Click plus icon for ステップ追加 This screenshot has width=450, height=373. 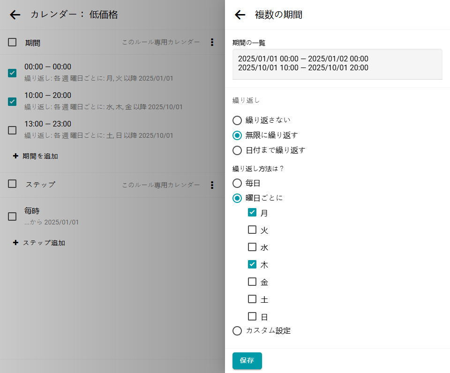coord(15,243)
